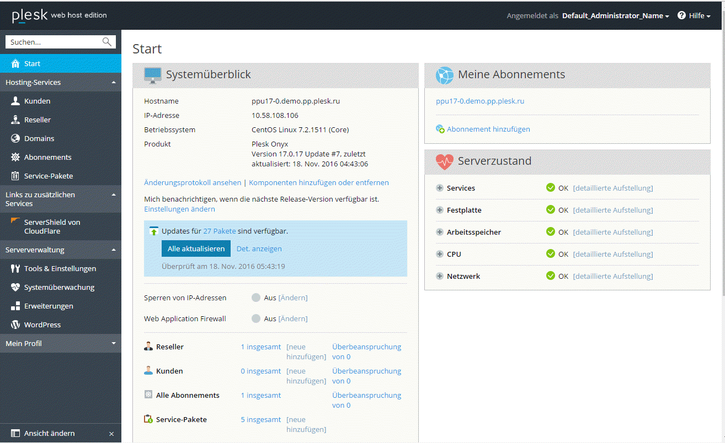Click the Ansicht ändern icon

15,433
